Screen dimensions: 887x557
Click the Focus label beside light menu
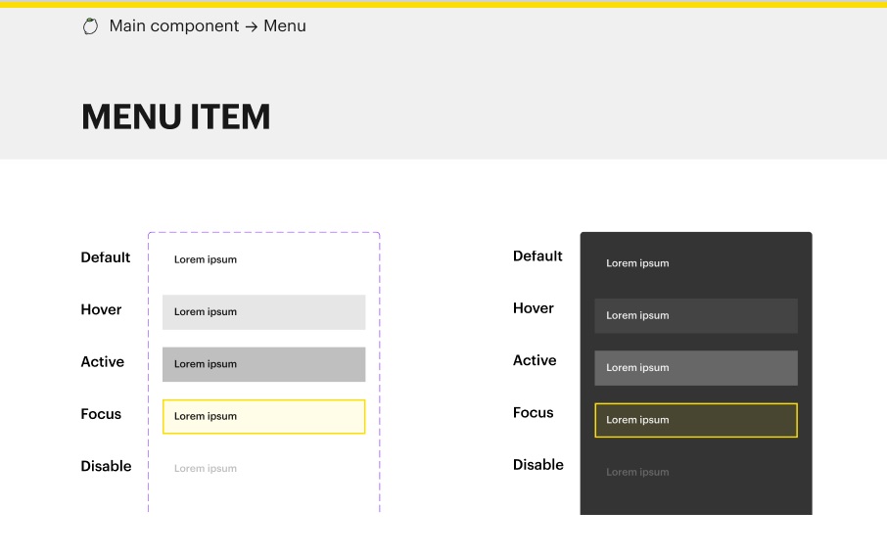[101, 414]
